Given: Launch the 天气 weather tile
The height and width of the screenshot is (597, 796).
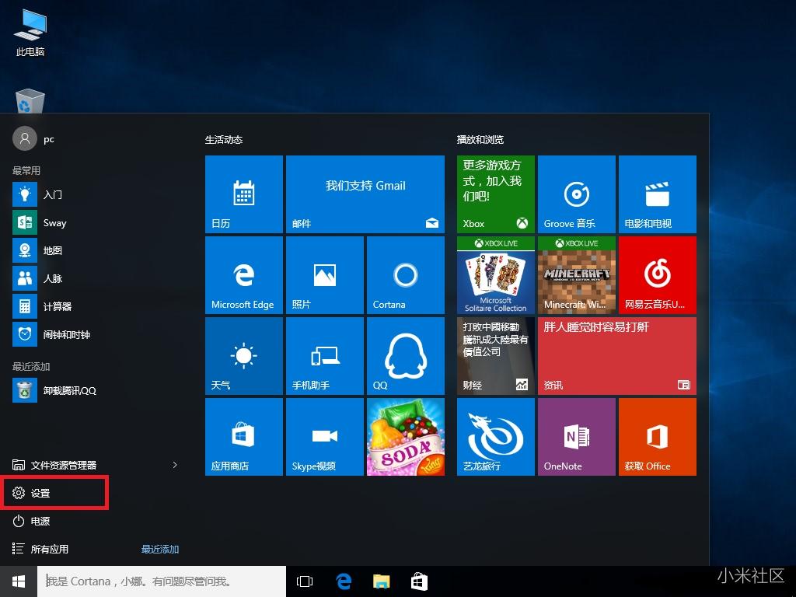Looking at the screenshot, I should [243, 355].
